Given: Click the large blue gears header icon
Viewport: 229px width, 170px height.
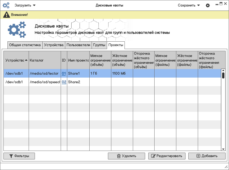Looking at the screenshot, I should pos(17,30).
